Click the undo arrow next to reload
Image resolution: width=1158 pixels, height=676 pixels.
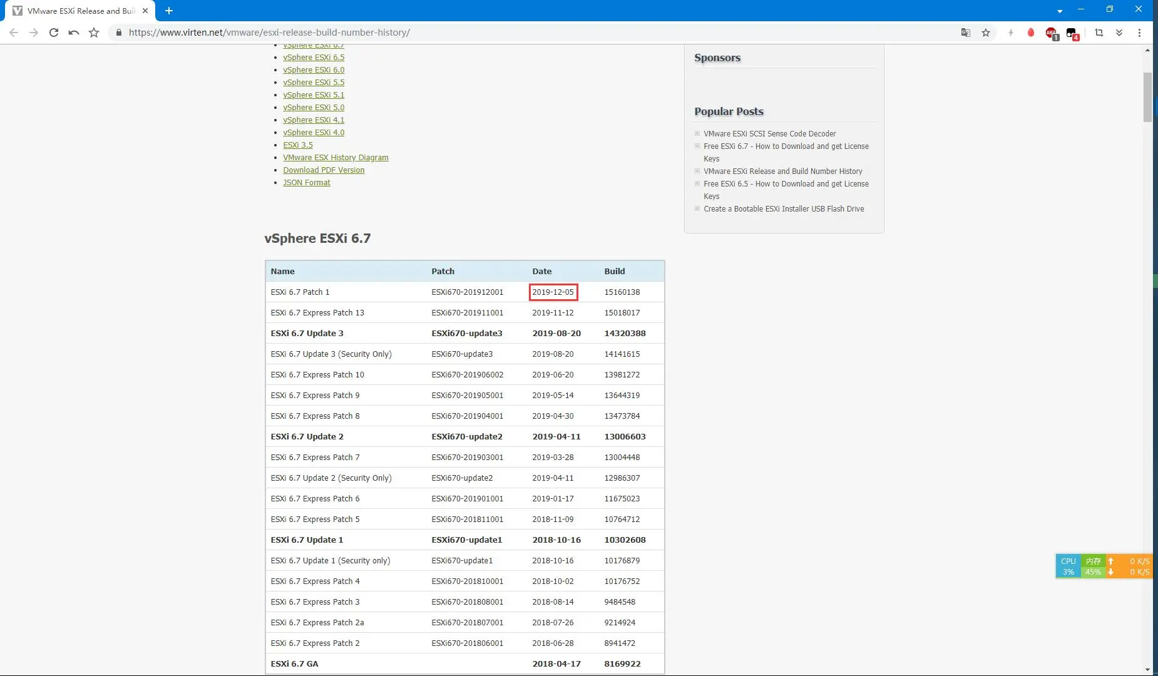[x=74, y=33]
